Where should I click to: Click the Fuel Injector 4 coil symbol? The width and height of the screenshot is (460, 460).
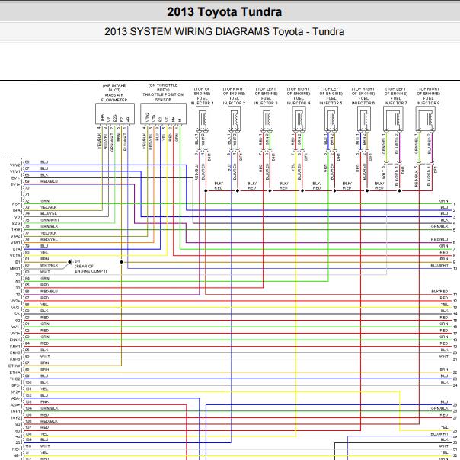click(299, 119)
